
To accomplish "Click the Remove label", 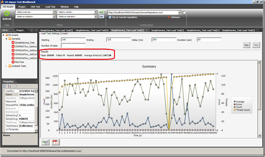I will (176, 17).
